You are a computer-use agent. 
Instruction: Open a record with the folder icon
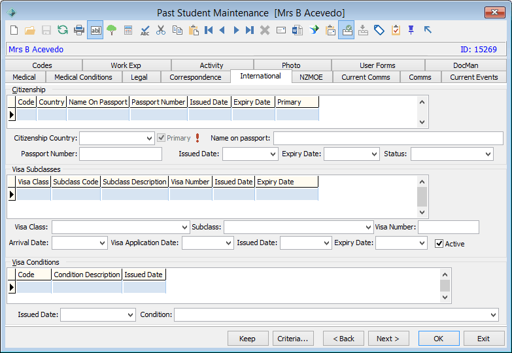29,30
